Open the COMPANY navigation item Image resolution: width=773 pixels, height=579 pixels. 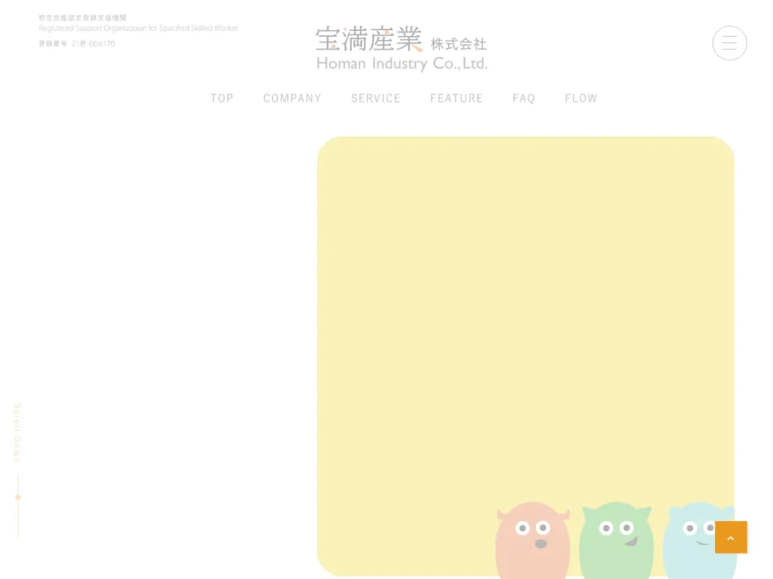point(292,99)
